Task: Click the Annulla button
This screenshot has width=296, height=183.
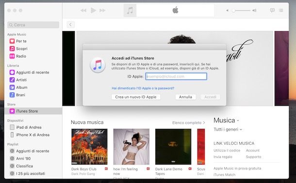Action: pyautogui.click(x=185, y=97)
